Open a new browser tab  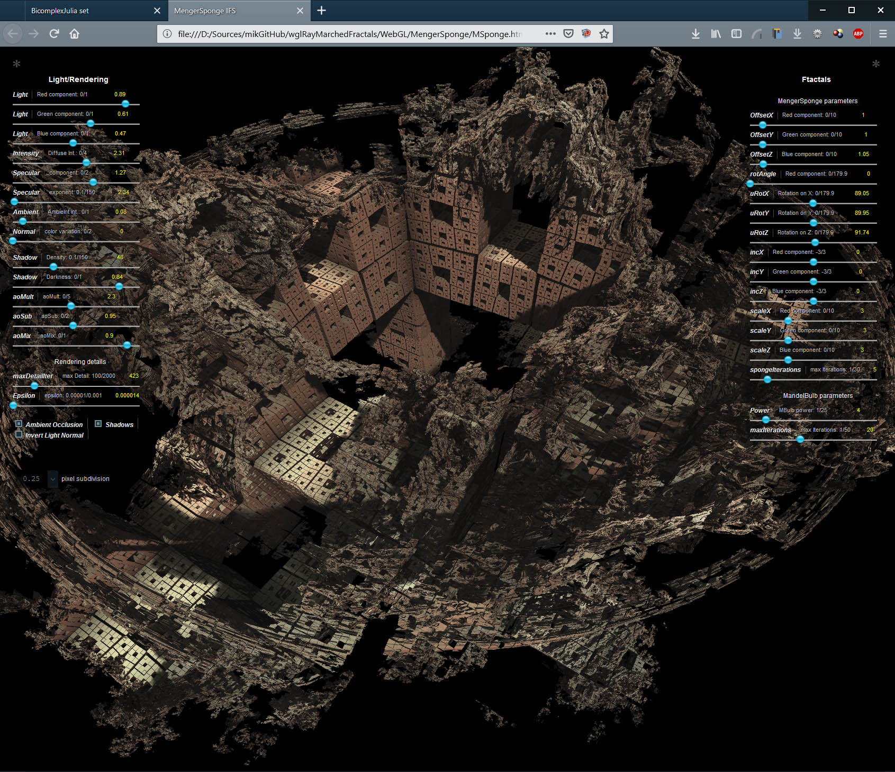(321, 11)
